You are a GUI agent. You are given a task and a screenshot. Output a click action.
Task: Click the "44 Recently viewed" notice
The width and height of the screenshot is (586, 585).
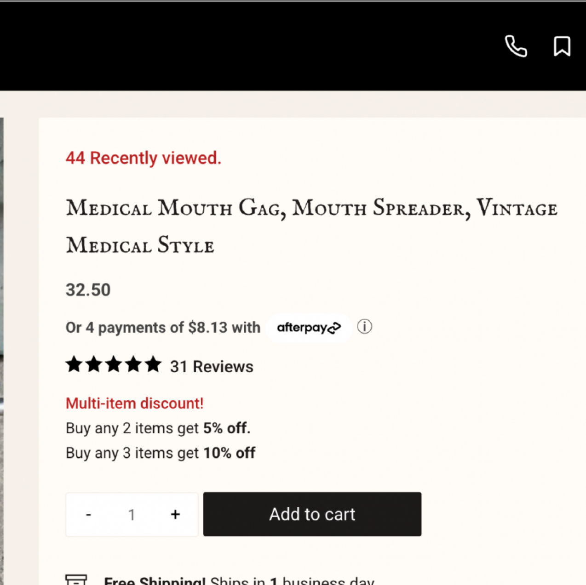(143, 158)
